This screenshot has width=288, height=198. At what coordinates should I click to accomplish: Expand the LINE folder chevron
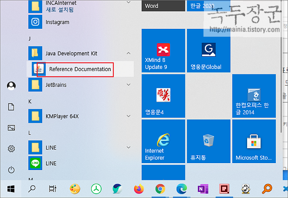tap(129, 147)
